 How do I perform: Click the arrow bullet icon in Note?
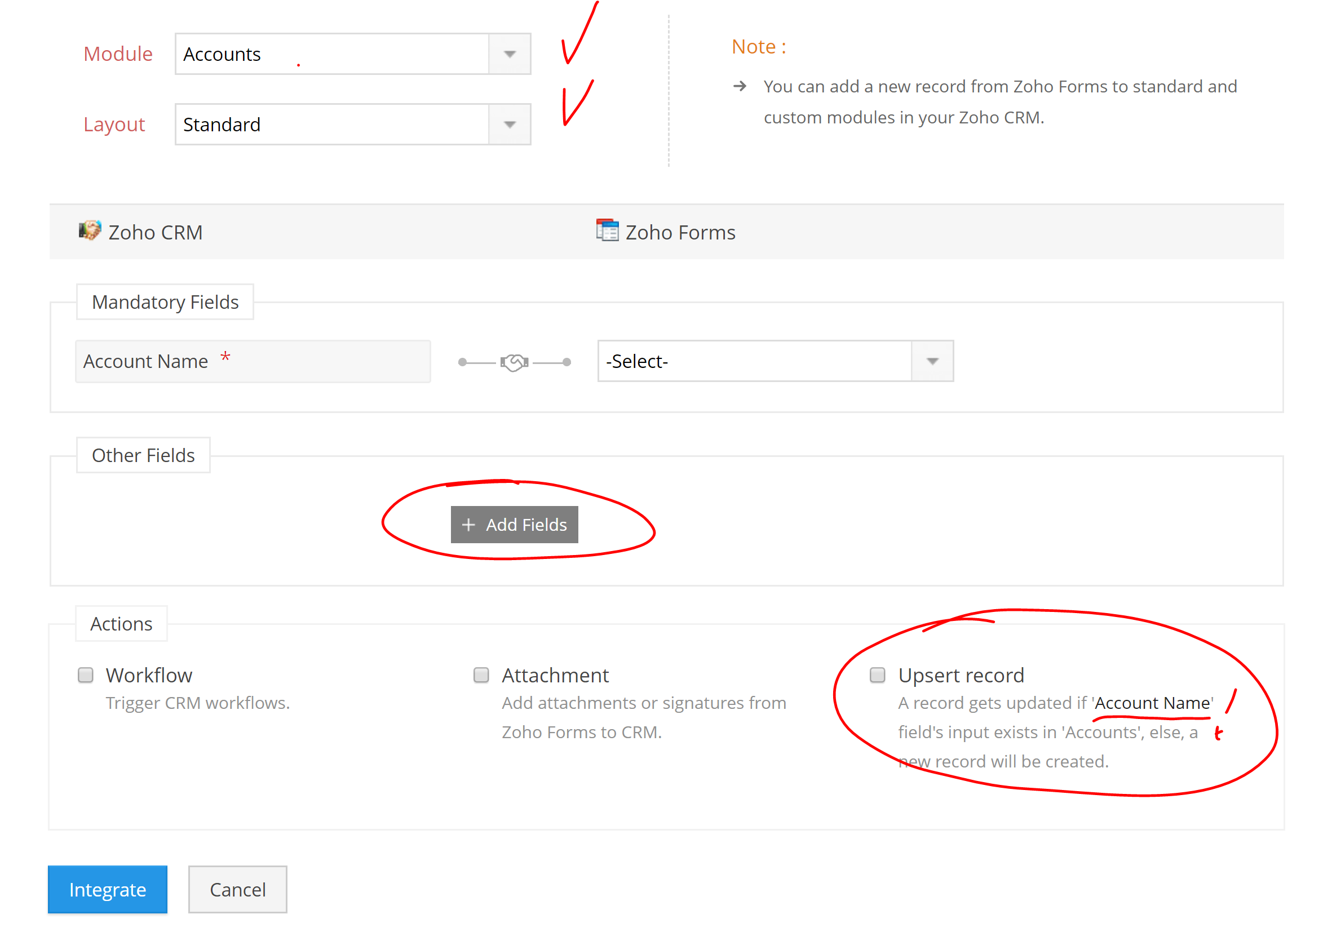pos(740,87)
